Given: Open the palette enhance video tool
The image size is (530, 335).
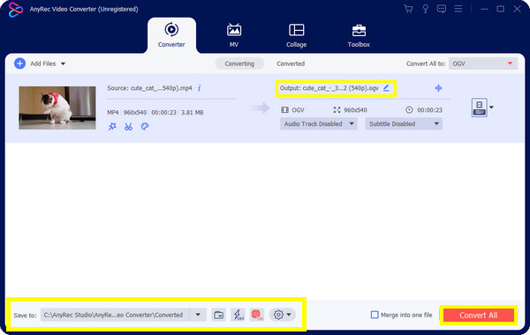Looking at the screenshot, I should 145,127.
